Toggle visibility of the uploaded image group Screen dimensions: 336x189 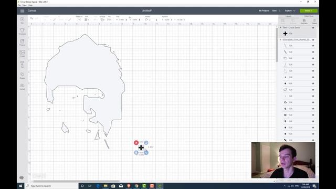pos(313,40)
